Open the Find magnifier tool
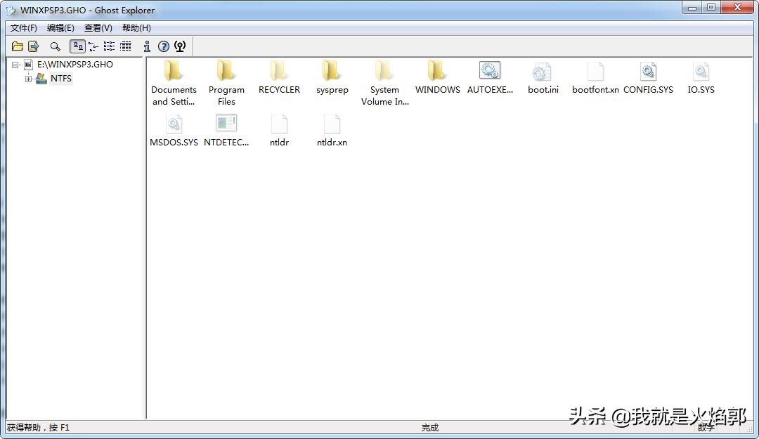Viewport: 759px width, 439px height. click(56, 46)
